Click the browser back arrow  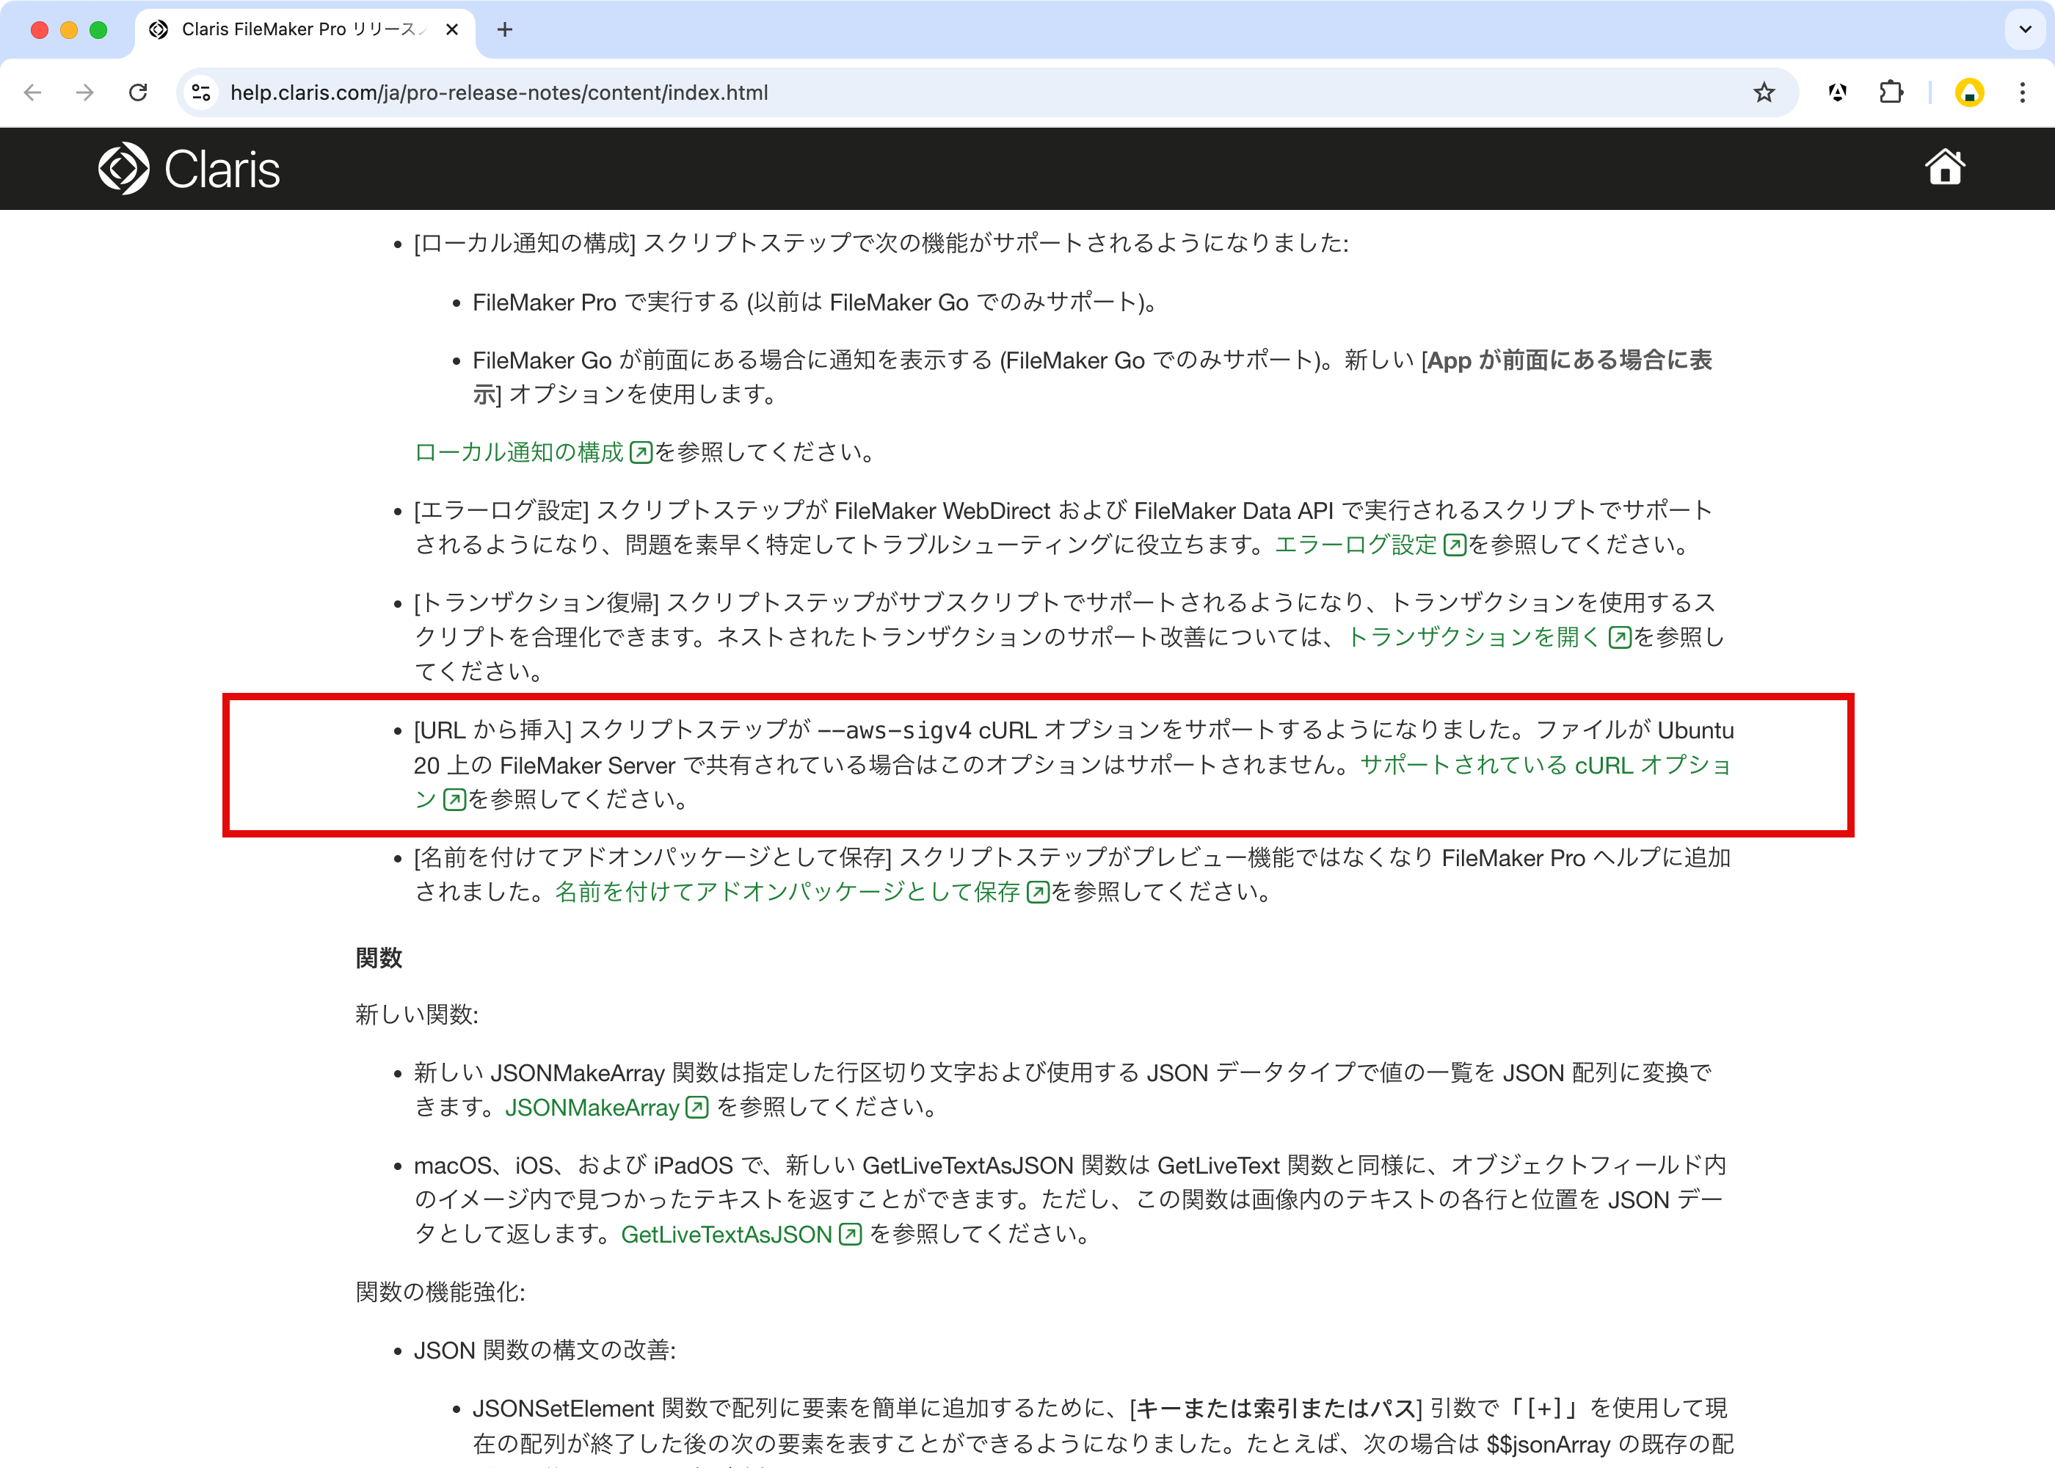[x=34, y=92]
